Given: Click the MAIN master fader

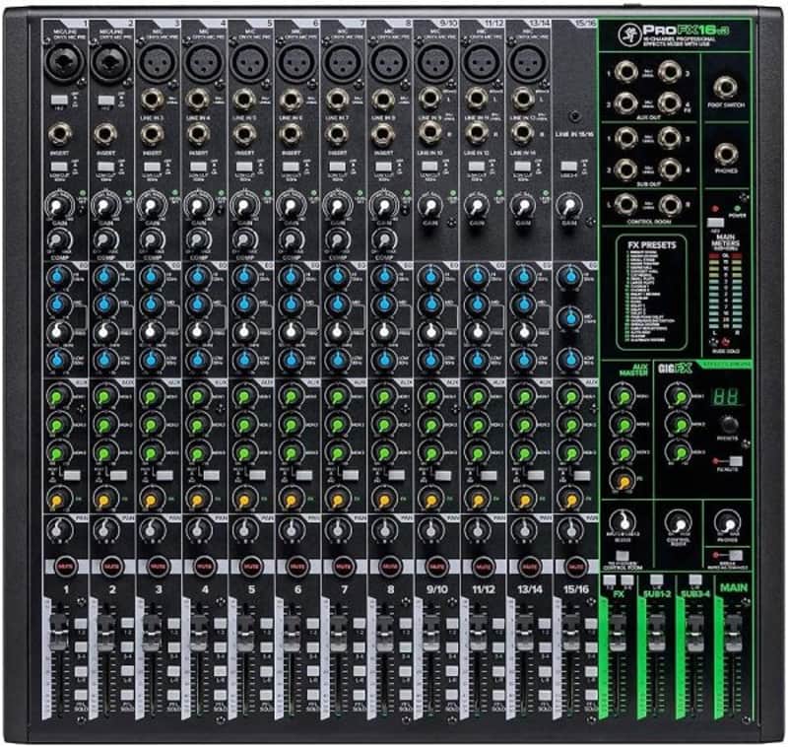Looking at the screenshot, I should (x=733, y=633).
